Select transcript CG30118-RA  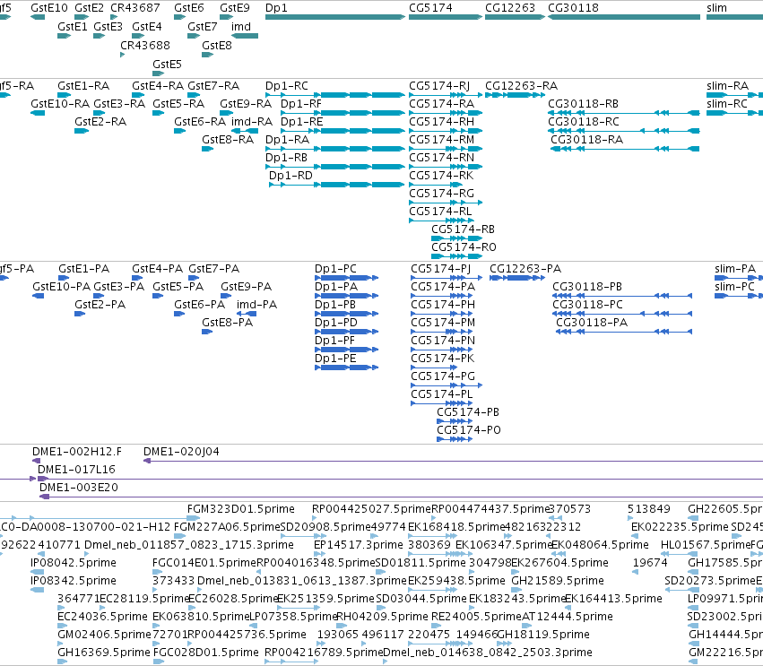625,149
